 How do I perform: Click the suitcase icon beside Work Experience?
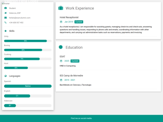pyautogui.click(x=61, y=8)
